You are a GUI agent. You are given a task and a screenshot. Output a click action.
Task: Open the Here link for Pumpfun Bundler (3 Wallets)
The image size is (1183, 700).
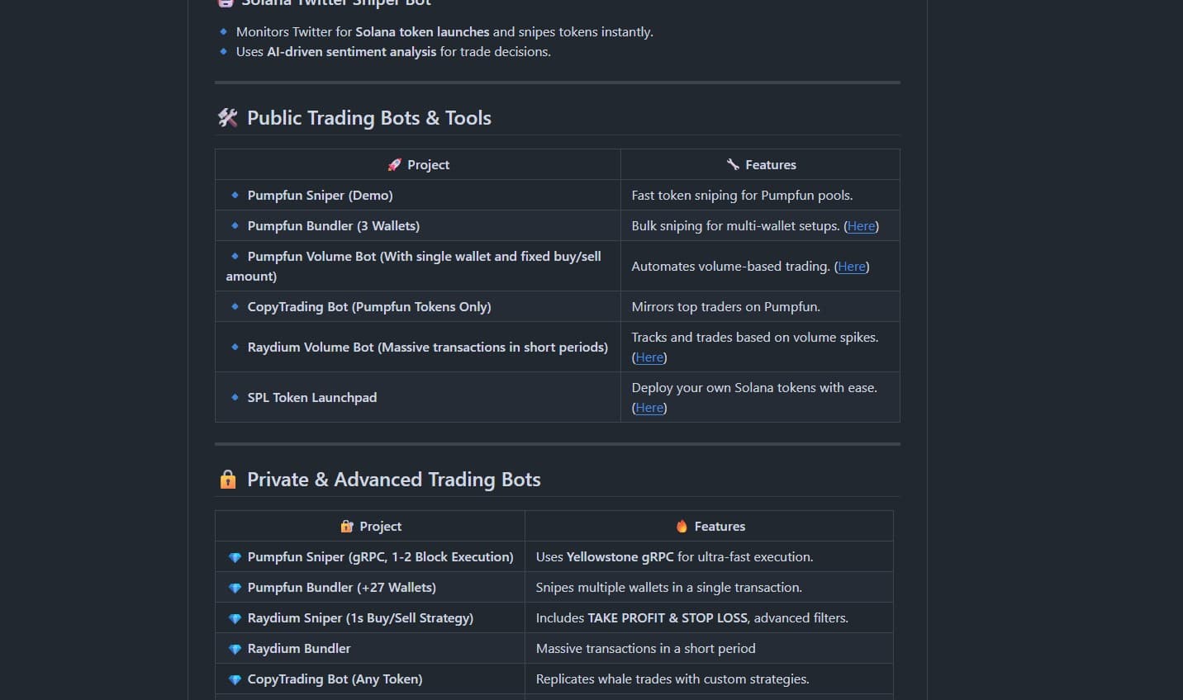tap(861, 225)
